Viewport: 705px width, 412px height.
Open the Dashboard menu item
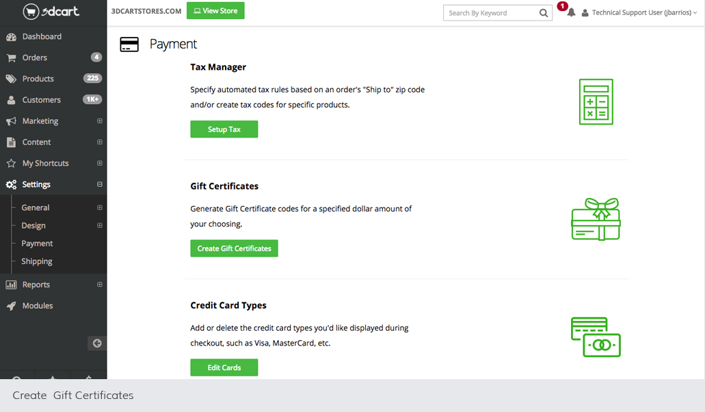click(x=42, y=36)
